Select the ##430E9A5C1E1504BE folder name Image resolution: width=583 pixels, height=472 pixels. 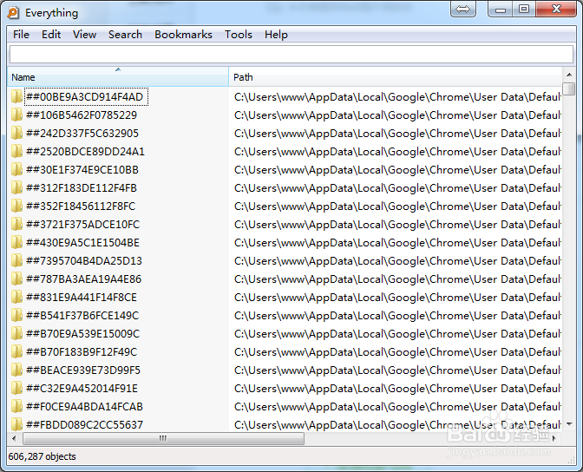tap(82, 243)
